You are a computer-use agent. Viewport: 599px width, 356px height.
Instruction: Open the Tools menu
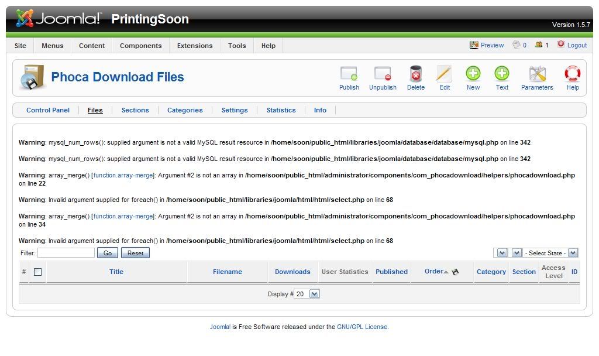tap(237, 46)
